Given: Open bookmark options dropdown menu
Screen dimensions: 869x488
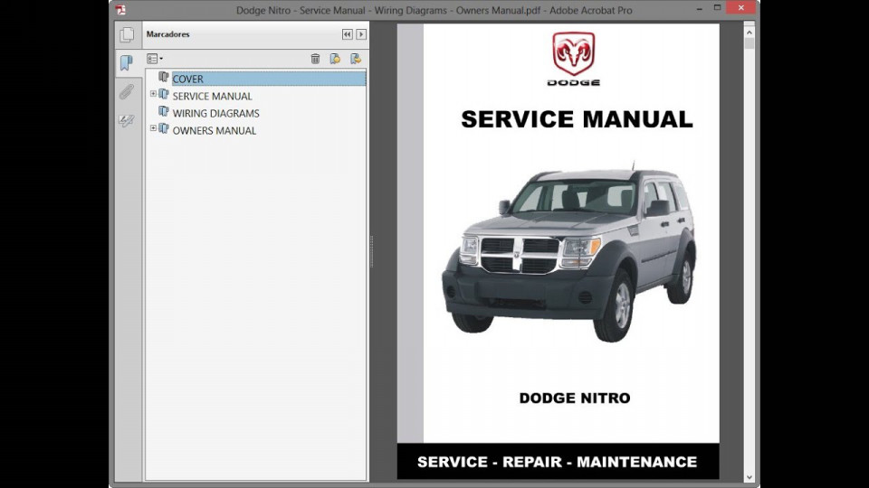Looking at the screenshot, I should [155, 59].
